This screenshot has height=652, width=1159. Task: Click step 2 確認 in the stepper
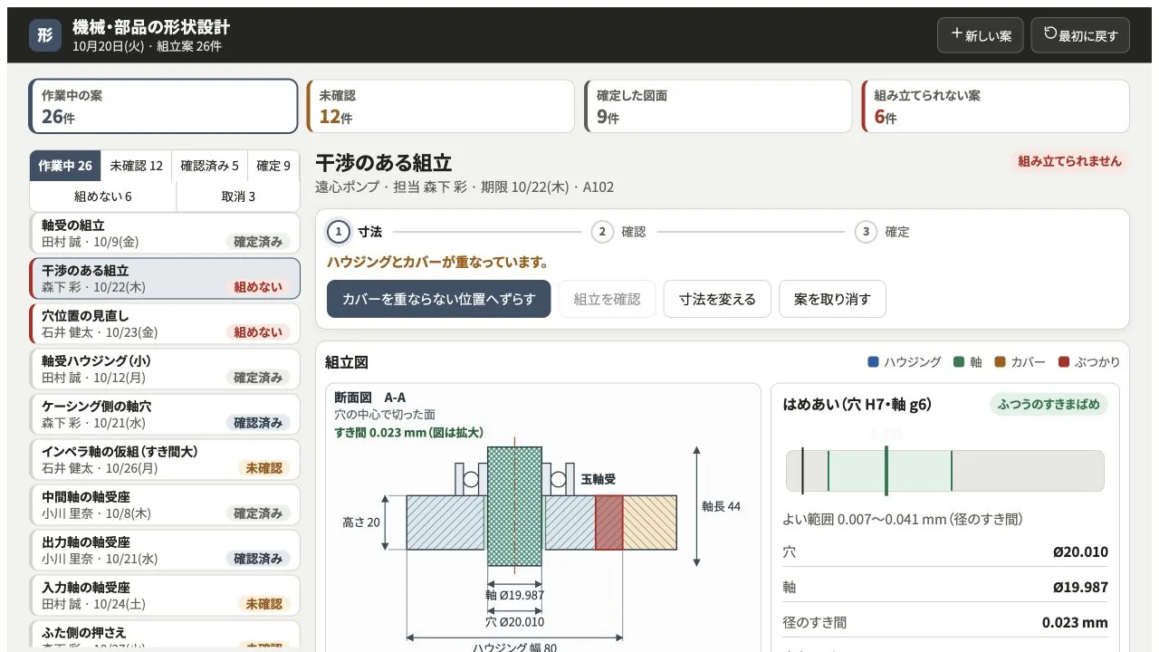(619, 232)
